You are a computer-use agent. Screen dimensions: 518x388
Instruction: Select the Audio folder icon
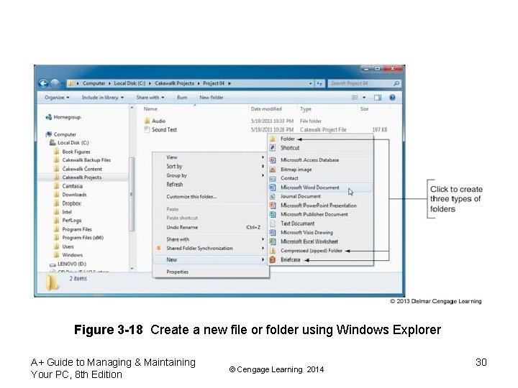coord(147,121)
